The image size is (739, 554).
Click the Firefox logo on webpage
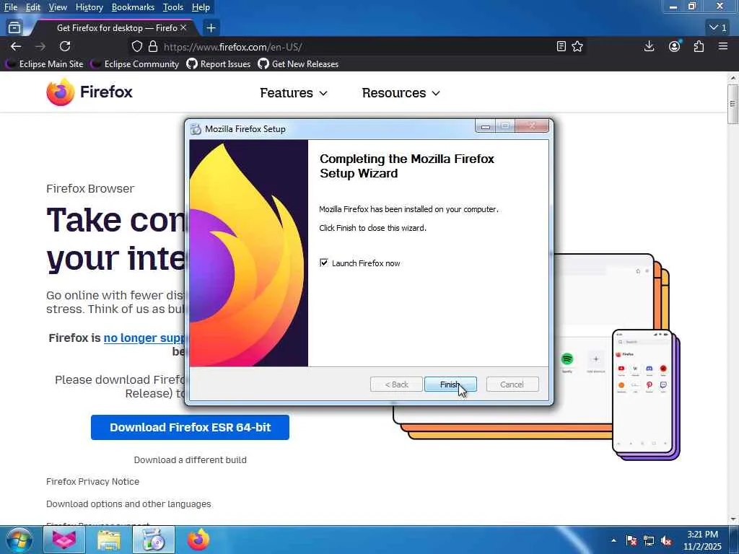click(89, 92)
